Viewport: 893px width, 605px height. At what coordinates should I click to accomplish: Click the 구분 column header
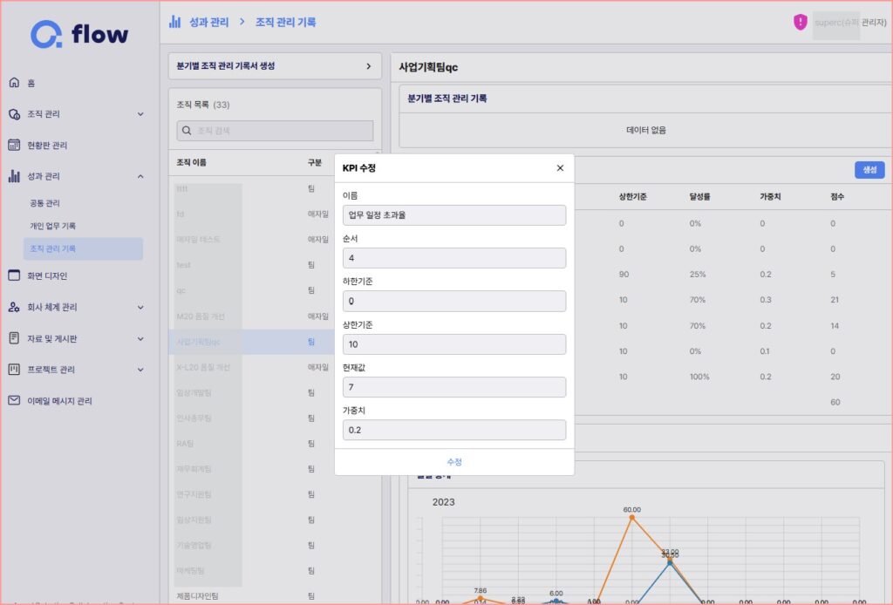pyautogui.click(x=314, y=163)
